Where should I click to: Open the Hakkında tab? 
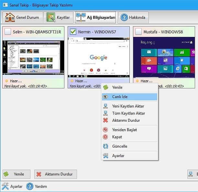pyautogui.click(x=133, y=17)
